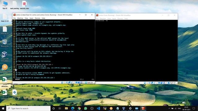Screen dimensions: 198x111
Task: Open File menu in centos Clone window
Action: pyautogui.click(x=97, y=18)
